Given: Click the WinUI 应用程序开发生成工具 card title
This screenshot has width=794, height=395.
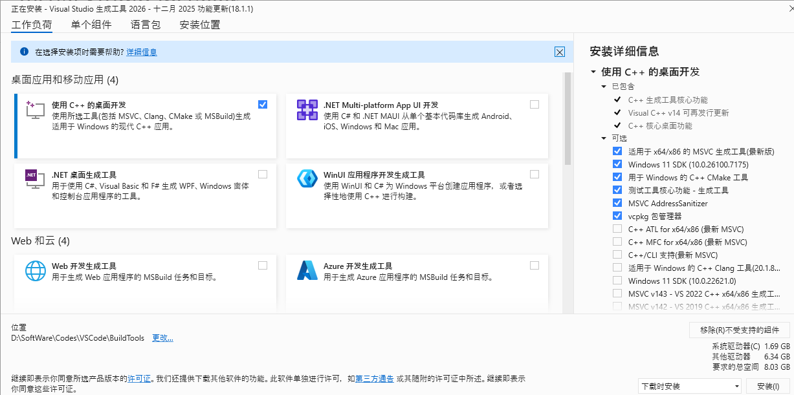Looking at the screenshot, I should point(374,175).
